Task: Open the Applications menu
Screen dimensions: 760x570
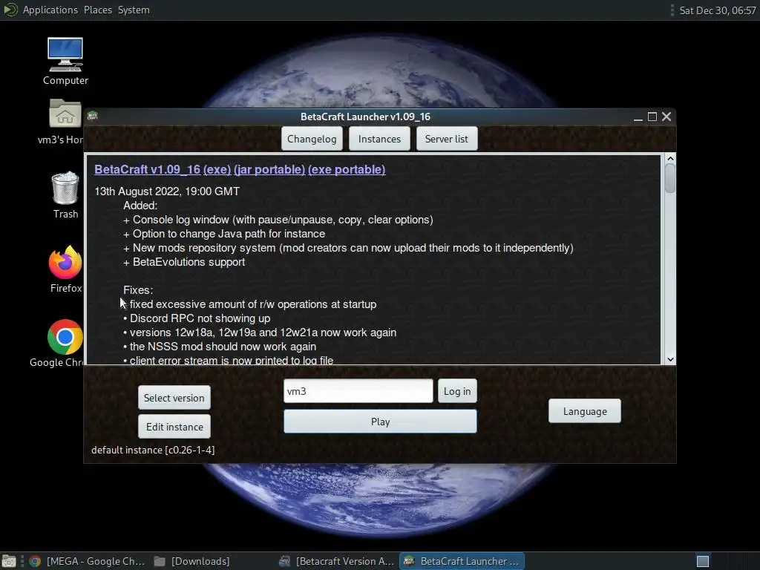Action: 50,10
